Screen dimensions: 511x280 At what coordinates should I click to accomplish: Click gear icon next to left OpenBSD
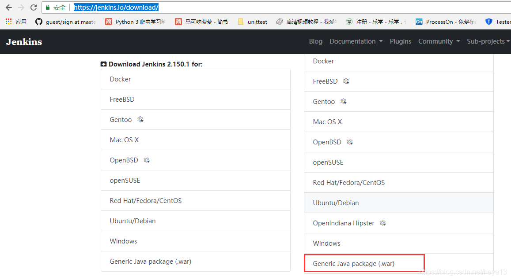(x=147, y=160)
